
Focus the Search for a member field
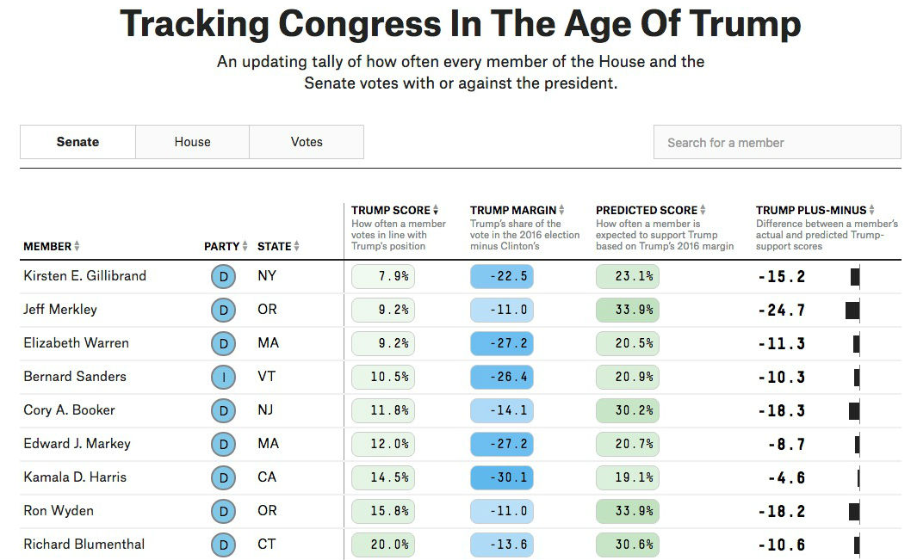click(x=778, y=142)
